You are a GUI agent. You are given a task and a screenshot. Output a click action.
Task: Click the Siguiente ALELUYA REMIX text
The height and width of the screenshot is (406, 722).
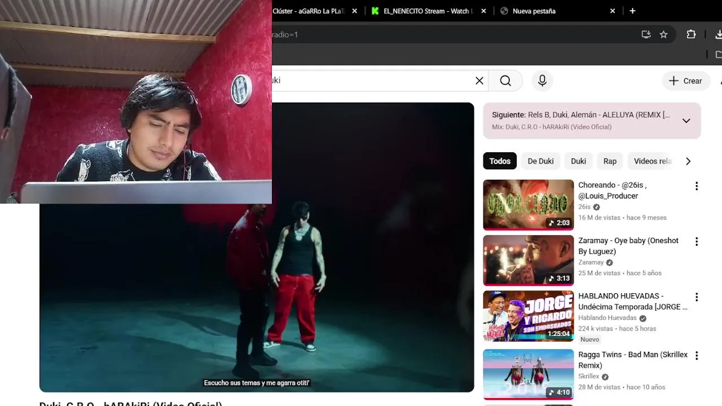click(x=581, y=114)
